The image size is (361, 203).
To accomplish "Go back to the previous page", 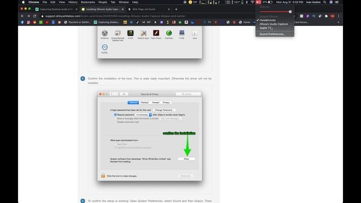I will 23,16.
